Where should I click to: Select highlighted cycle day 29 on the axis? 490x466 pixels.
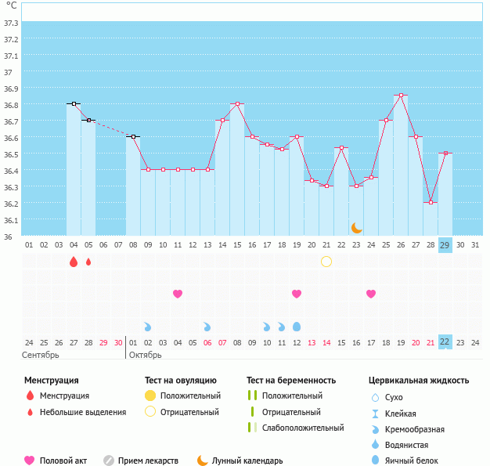point(445,245)
